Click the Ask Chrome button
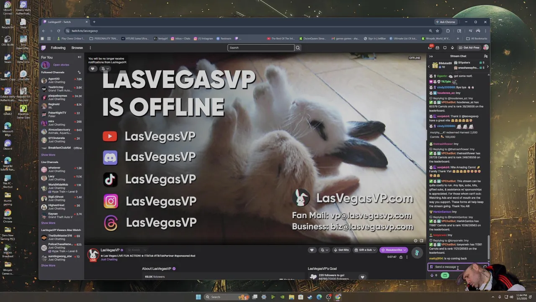The width and height of the screenshot is (536, 302). [x=446, y=22]
